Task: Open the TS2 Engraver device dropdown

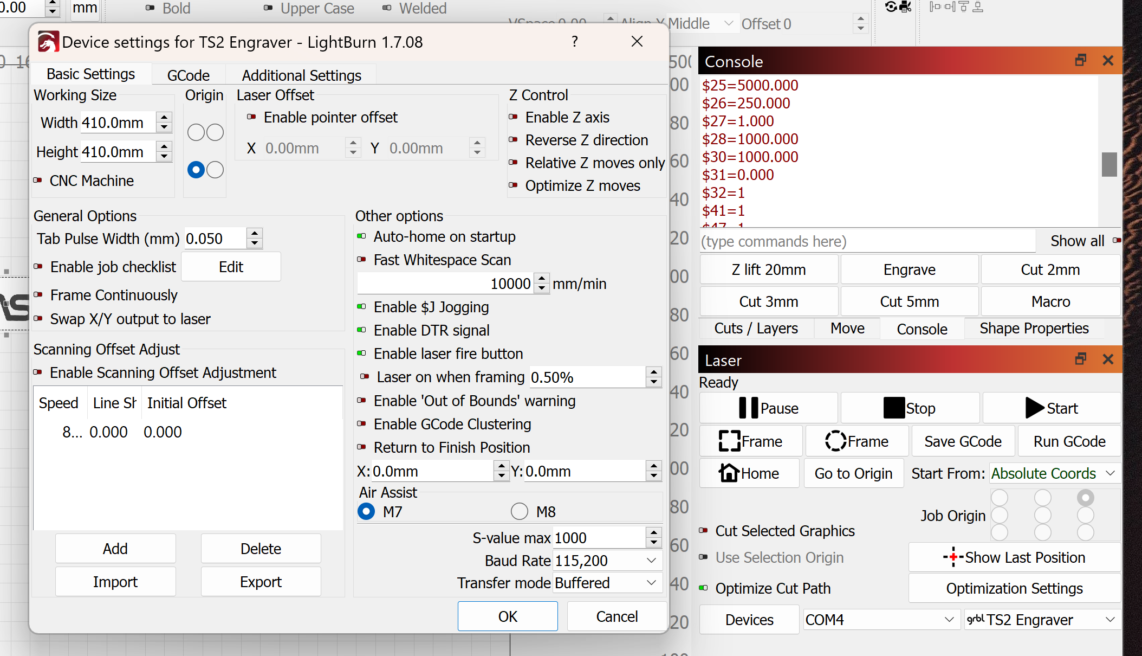Action: pyautogui.click(x=1042, y=620)
